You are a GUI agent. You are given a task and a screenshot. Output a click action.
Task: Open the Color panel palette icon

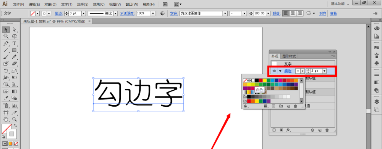click(377, 29)
